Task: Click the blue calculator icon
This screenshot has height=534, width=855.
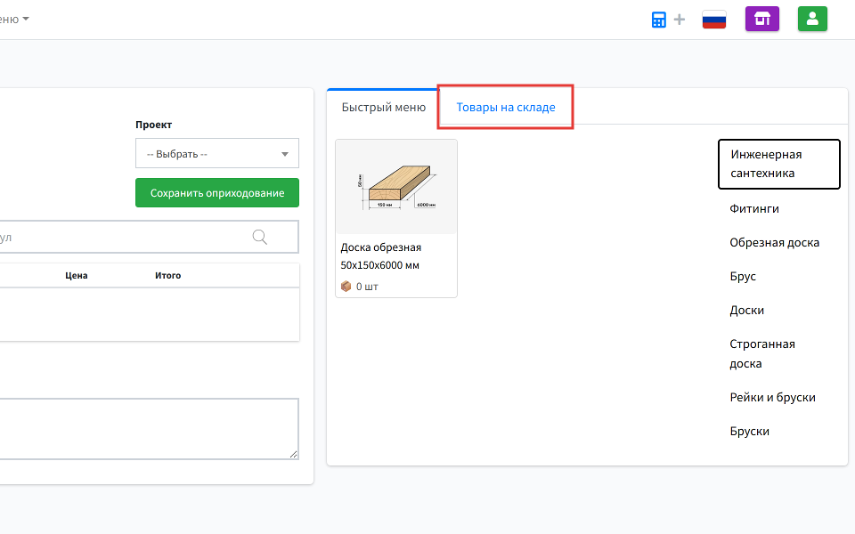Action: pos(659,20)
